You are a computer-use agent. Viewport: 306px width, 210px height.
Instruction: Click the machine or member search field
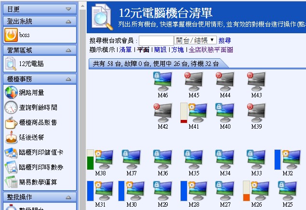click(156, 40)
